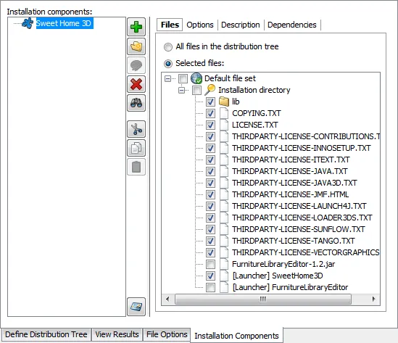The width and height of the screenshot is (398, 343).
Task: Check the FurnitureLibraryEditor-1.2.jar checkbox
Action: [x=210, y=264]
